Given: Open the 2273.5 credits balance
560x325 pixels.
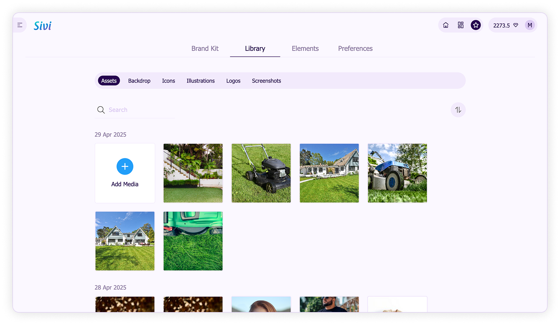Looking at the screenshot, I should click(x=505, y=25).
